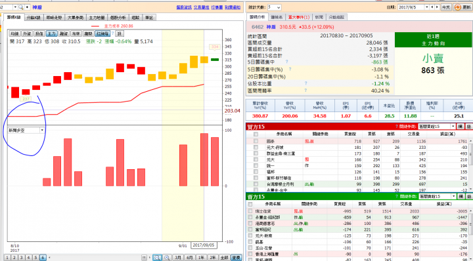This screenshot has width=473, height=261.
Task: Open the stock code dropdown arrow
Action: [x=15, y=7]
